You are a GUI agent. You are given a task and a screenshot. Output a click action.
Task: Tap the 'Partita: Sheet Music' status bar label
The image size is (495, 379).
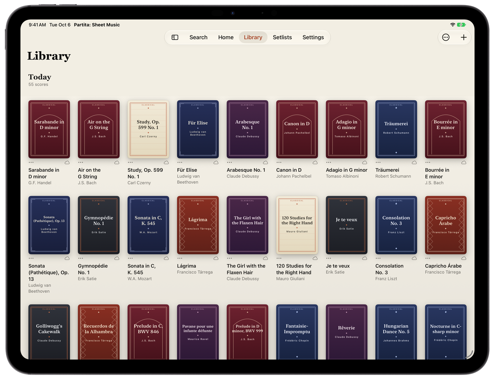pos(97,25)
